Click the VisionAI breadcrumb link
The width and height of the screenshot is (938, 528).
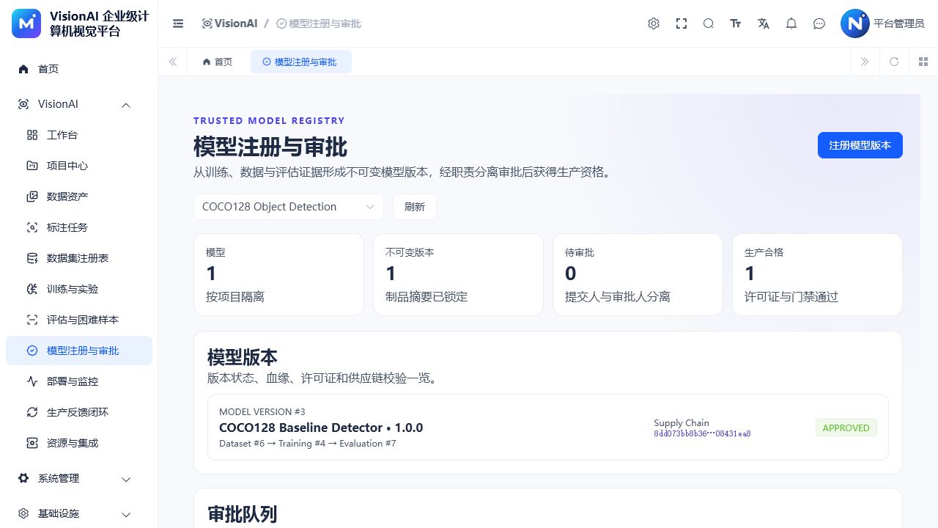(x=229, y=23)
